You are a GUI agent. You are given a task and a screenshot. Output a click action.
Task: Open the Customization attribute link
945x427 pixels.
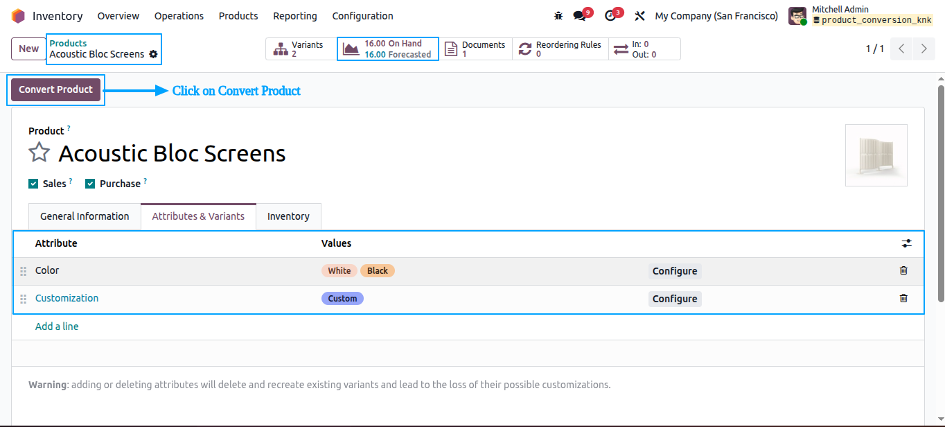67,298
